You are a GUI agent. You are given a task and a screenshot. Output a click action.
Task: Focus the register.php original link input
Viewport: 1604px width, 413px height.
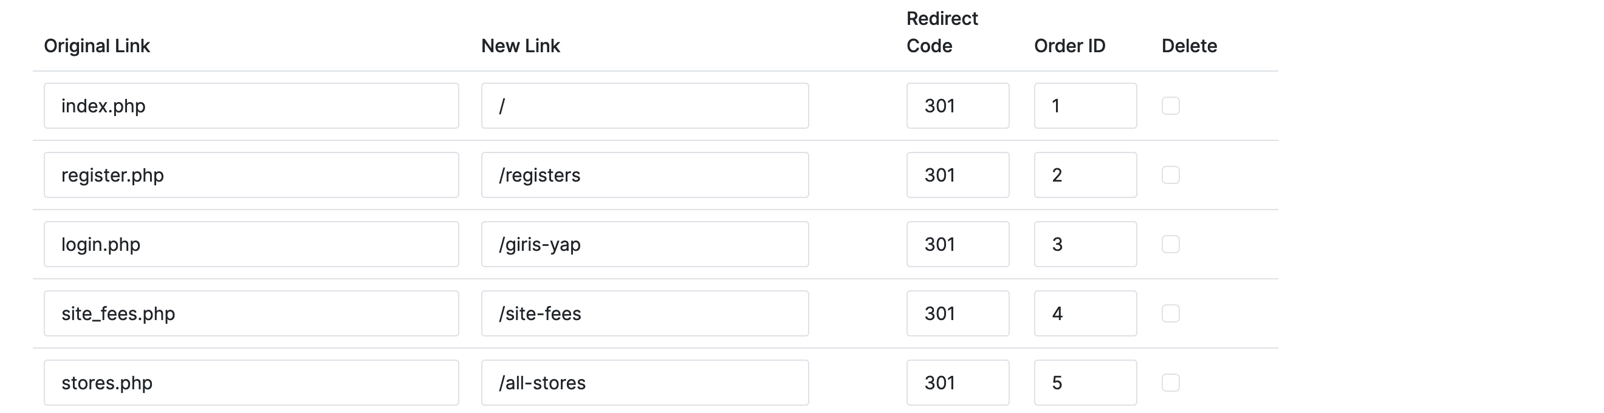tap(251, 175)
